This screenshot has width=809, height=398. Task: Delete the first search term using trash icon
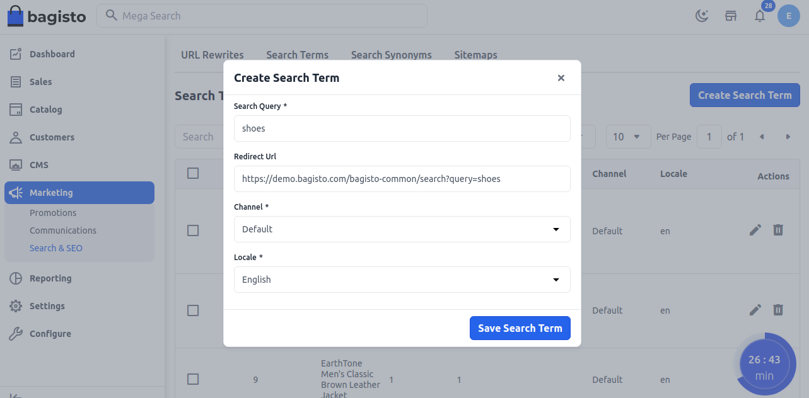(778, 230)
